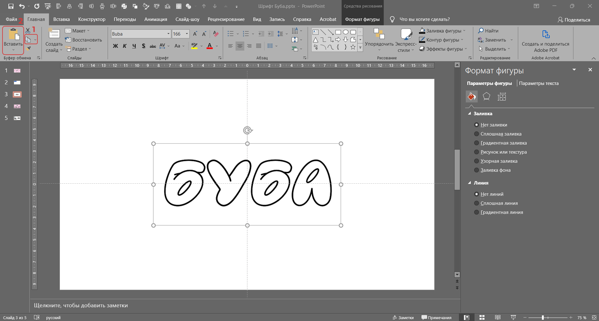This screenshot has width=599, height=321.
Task: Select the oval shape in shapes gallery
Action: (x=345, y=32)
